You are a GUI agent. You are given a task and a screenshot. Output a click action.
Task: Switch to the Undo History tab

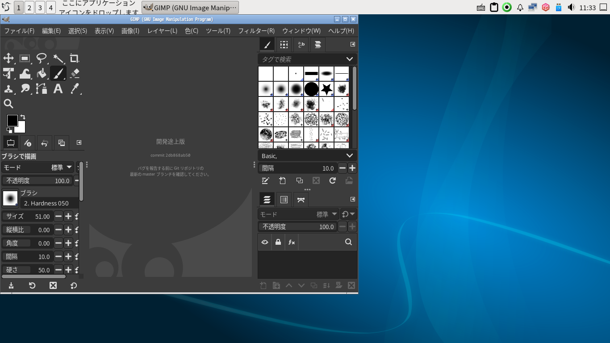45,143
